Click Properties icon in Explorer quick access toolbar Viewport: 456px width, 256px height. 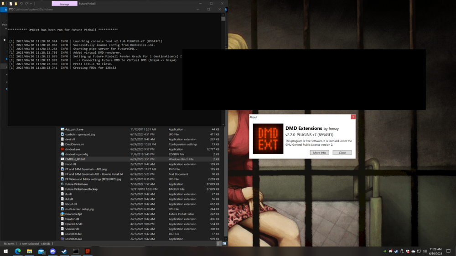click(x=11, y=4)
